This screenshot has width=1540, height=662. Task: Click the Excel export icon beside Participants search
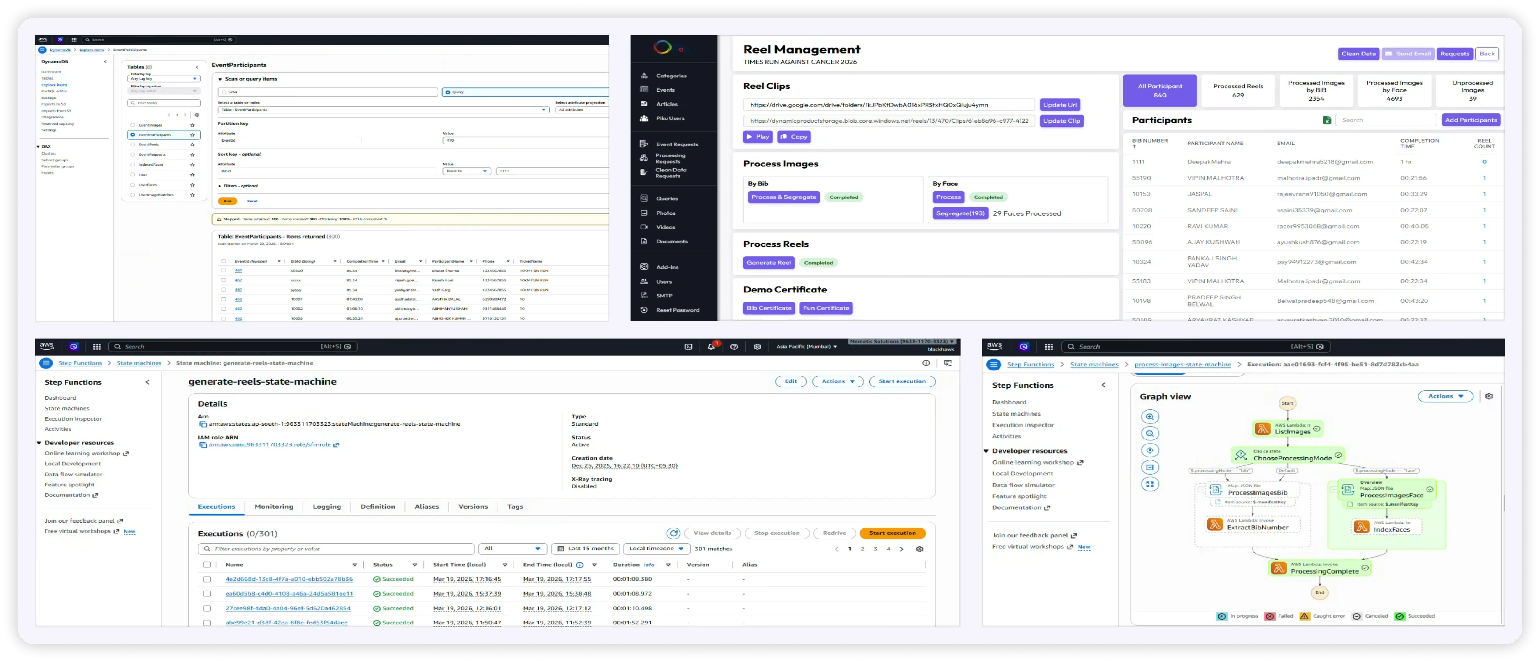click(x=1326, y=120)
